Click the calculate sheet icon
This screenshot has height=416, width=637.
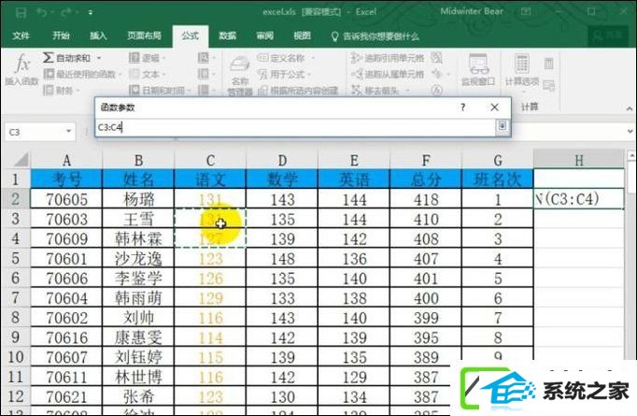(x=549, y=85)
